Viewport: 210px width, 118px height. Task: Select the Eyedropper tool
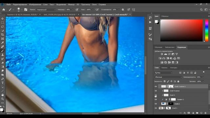tap(2, 43)
